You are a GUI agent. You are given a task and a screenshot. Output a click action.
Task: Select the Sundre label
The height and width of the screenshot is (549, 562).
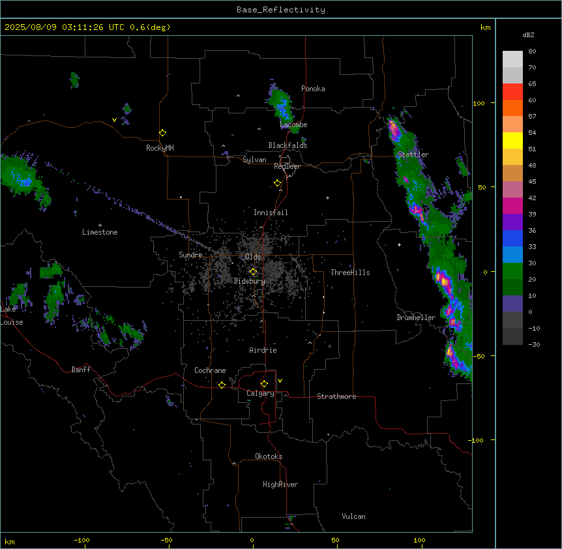pyautogui.click(x=190, y=255)
